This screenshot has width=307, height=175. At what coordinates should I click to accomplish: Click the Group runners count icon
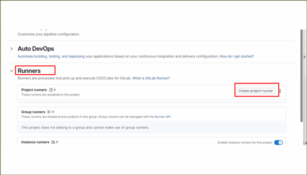[x=49, y=112]
